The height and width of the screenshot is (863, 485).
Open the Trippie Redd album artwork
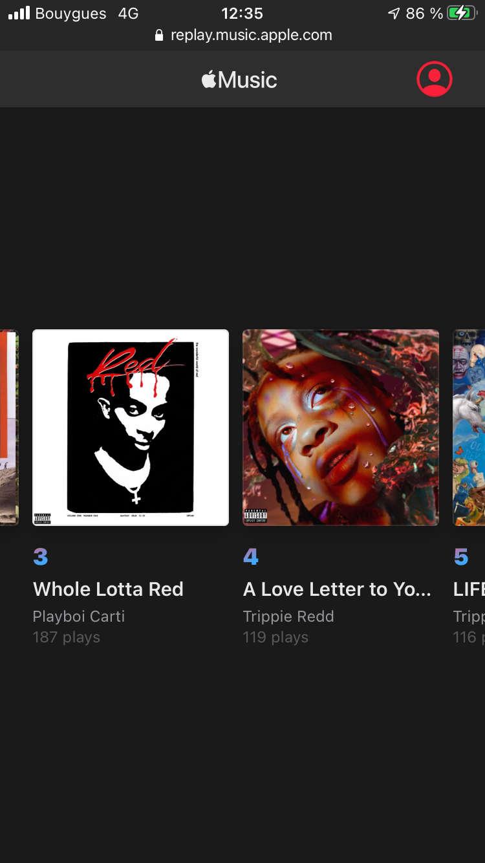(341, 428)
